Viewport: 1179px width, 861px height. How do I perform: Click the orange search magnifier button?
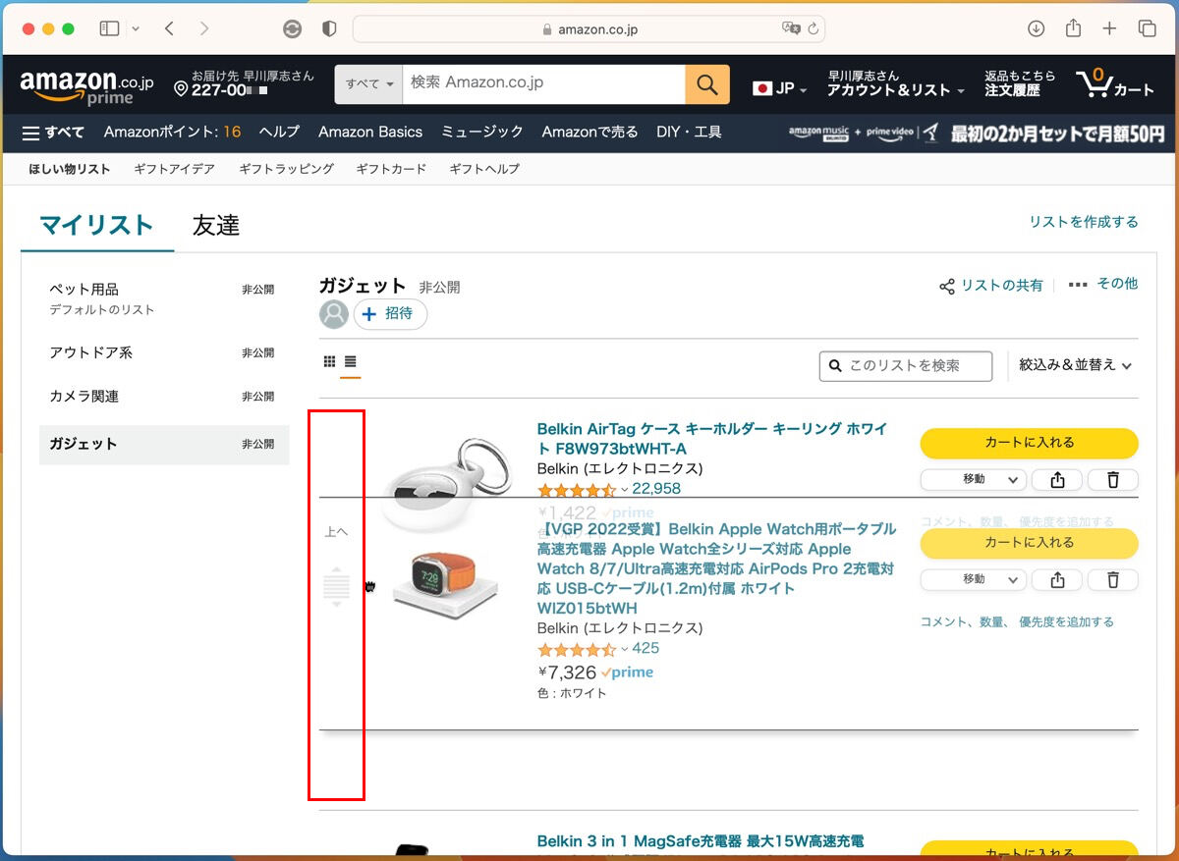click(707, 84)
